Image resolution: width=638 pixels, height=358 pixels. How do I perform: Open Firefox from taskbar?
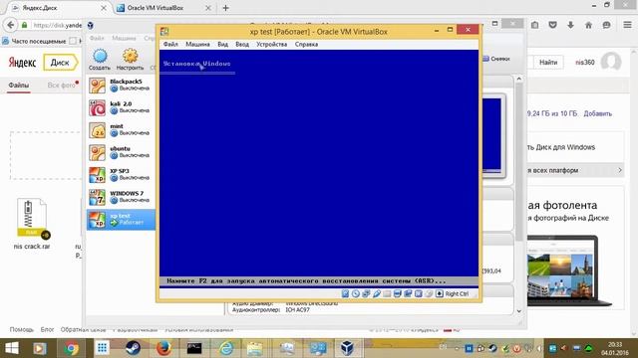(163, 348)
